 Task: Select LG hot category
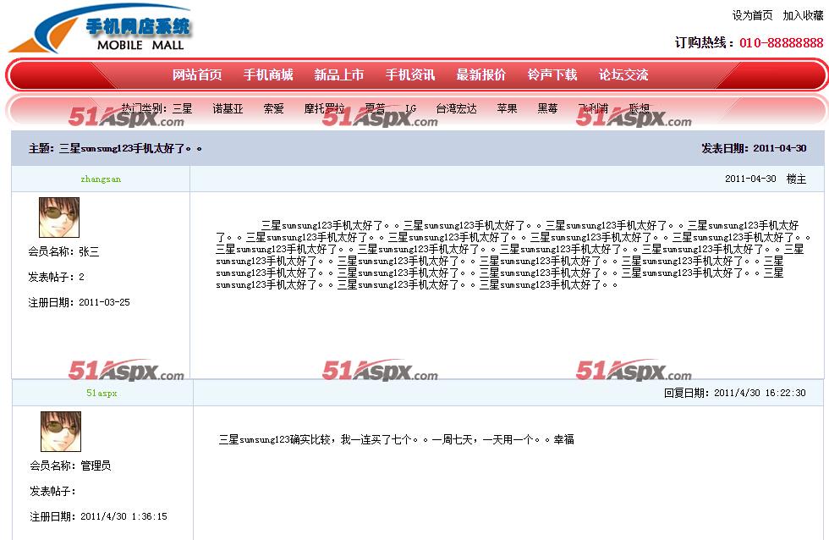click(x=411, y=108)
